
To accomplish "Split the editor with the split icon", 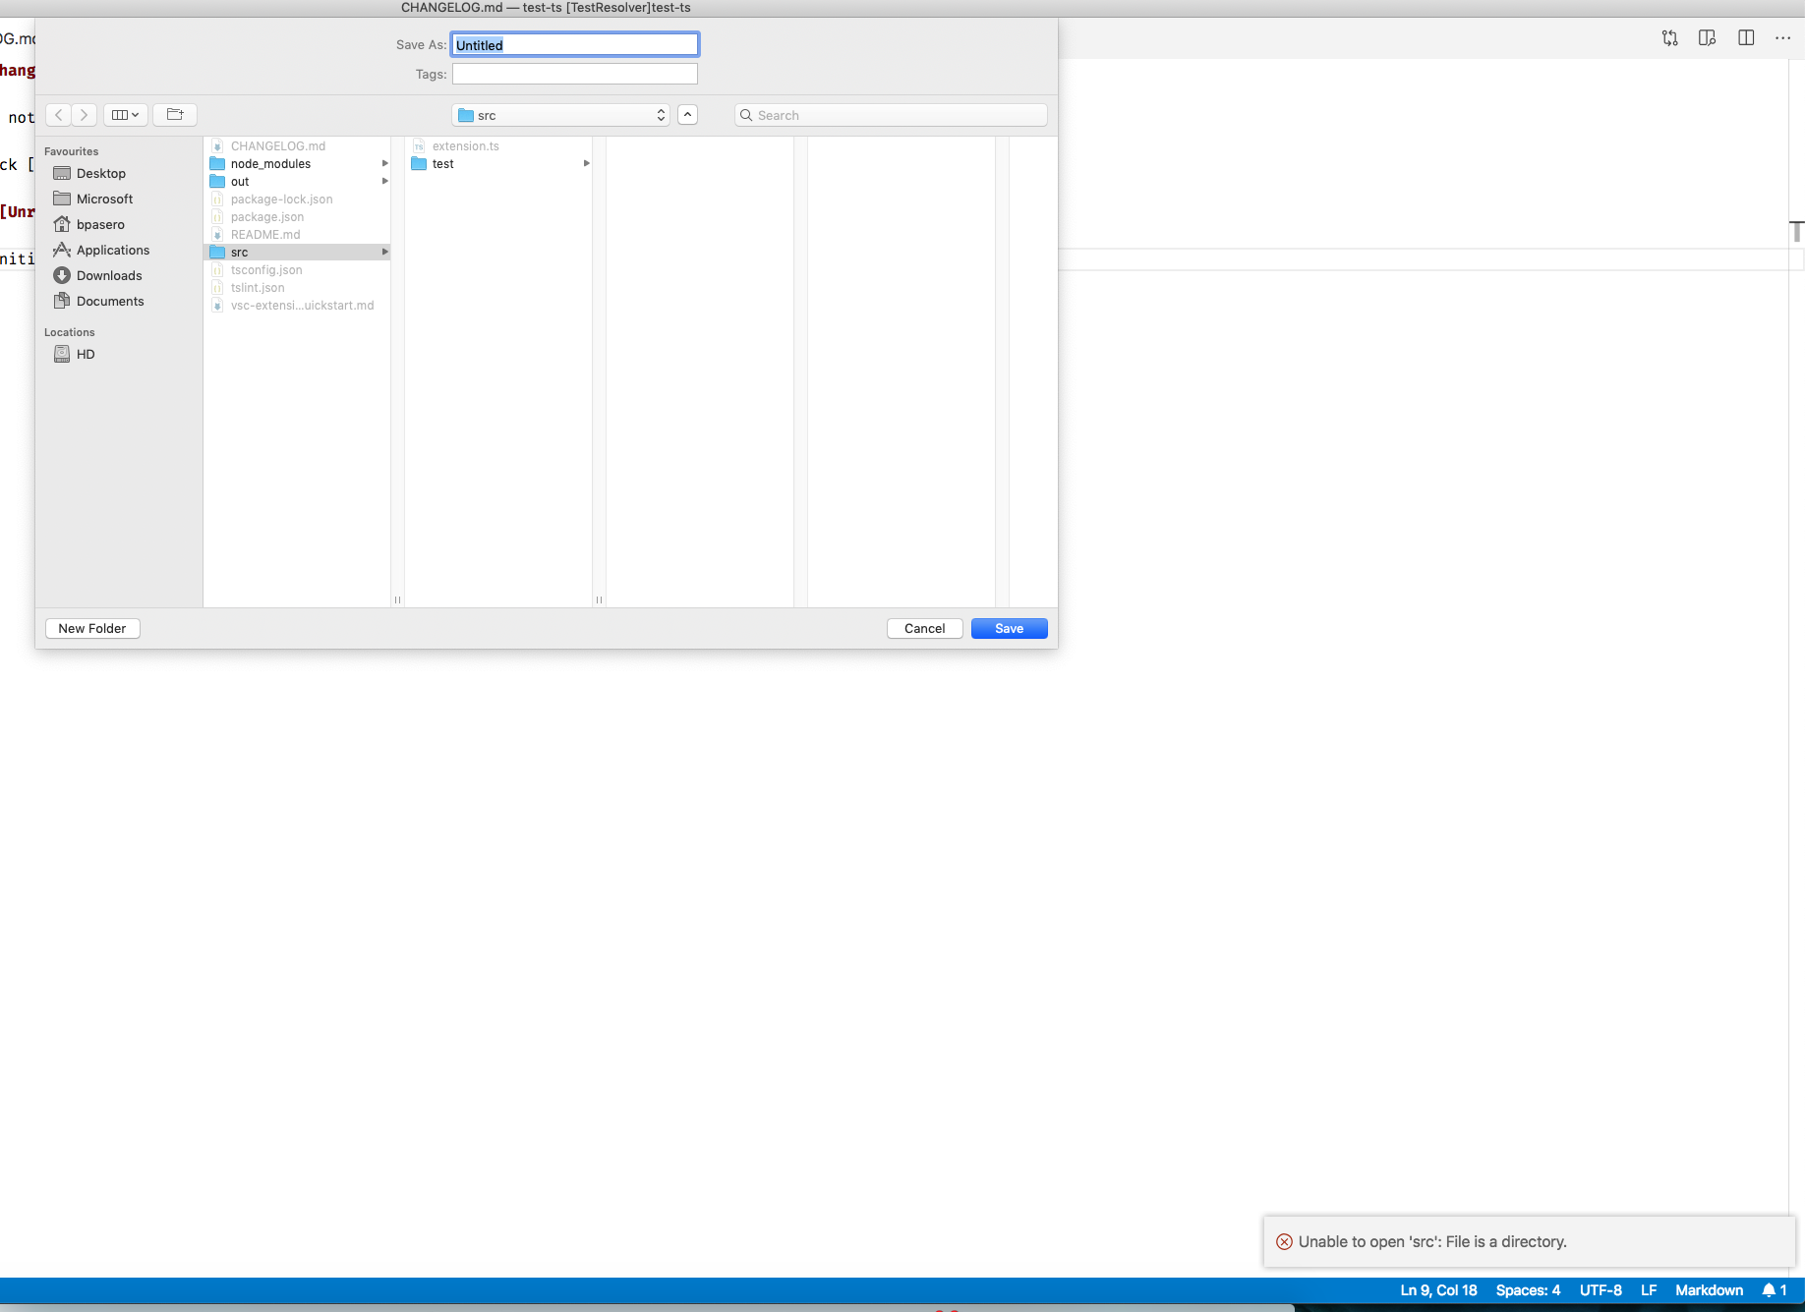I will (1747, 38).
